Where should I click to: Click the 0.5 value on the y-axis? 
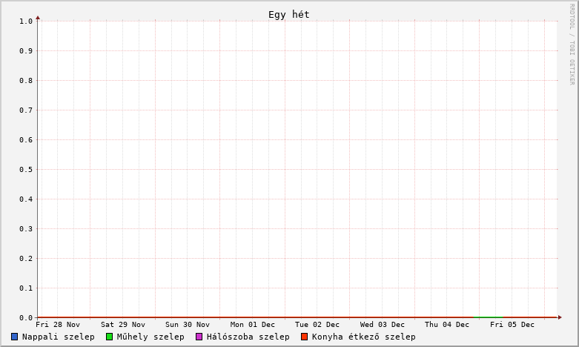26,169
